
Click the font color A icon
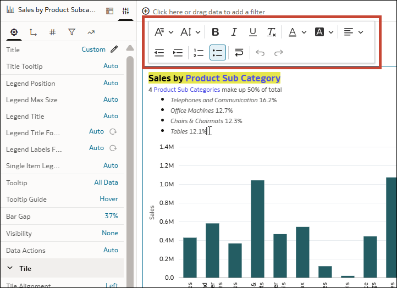(x=293, y=32)
